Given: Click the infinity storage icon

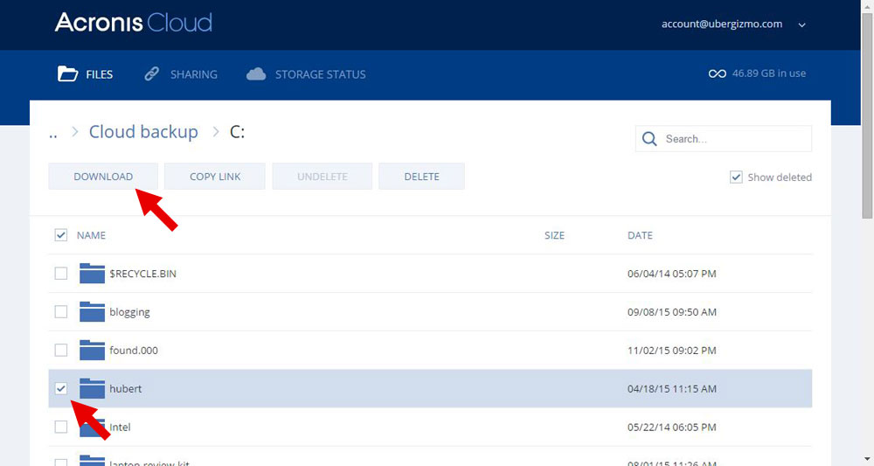Looking at the screenshot, I should coord(717,73).
